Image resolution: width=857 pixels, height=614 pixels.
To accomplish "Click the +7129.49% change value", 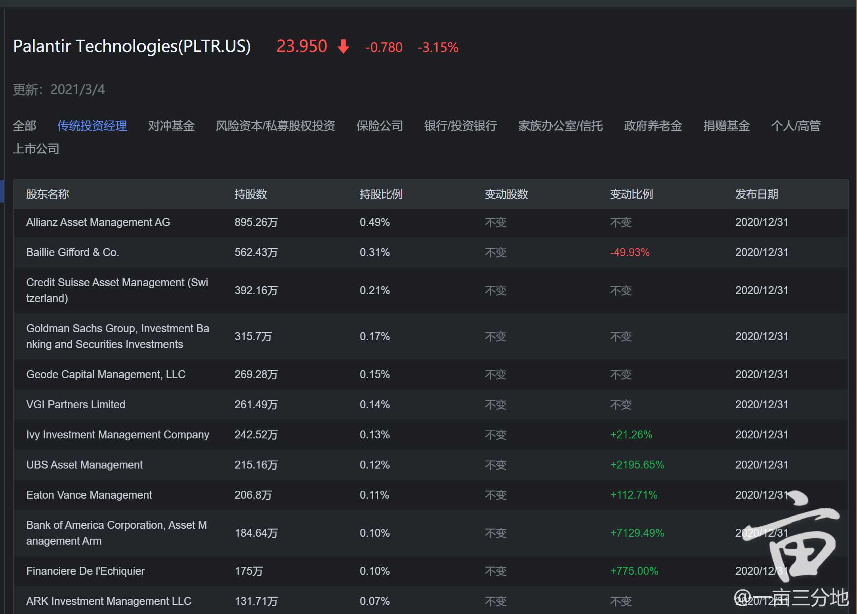I will [x=637, y=533].
